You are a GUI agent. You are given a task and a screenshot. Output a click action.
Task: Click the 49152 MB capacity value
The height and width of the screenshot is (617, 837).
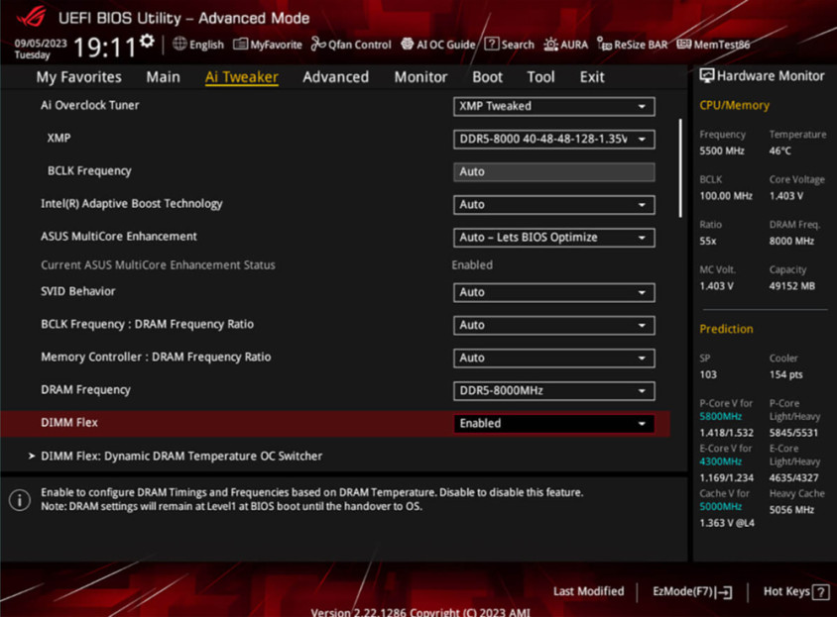792,286
